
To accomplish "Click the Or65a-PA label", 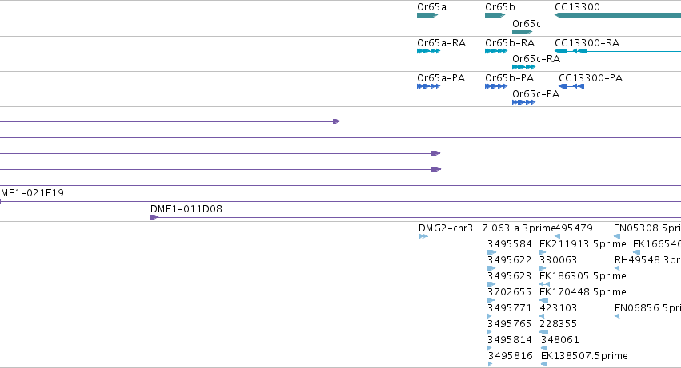I will pos(441,78).
